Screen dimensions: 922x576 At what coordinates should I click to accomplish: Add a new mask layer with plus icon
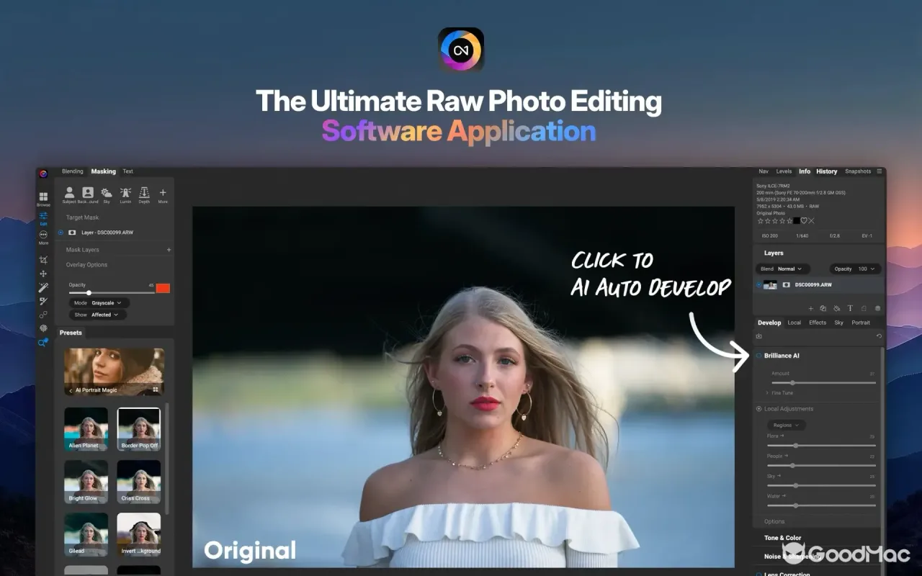point(169,250)
